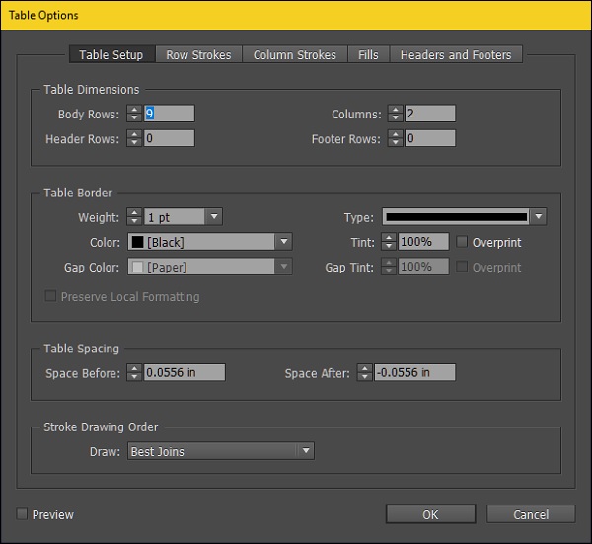
Task: Click the border Weight stepper arrows
Action: pyautogui.click(x=135, y=217)
